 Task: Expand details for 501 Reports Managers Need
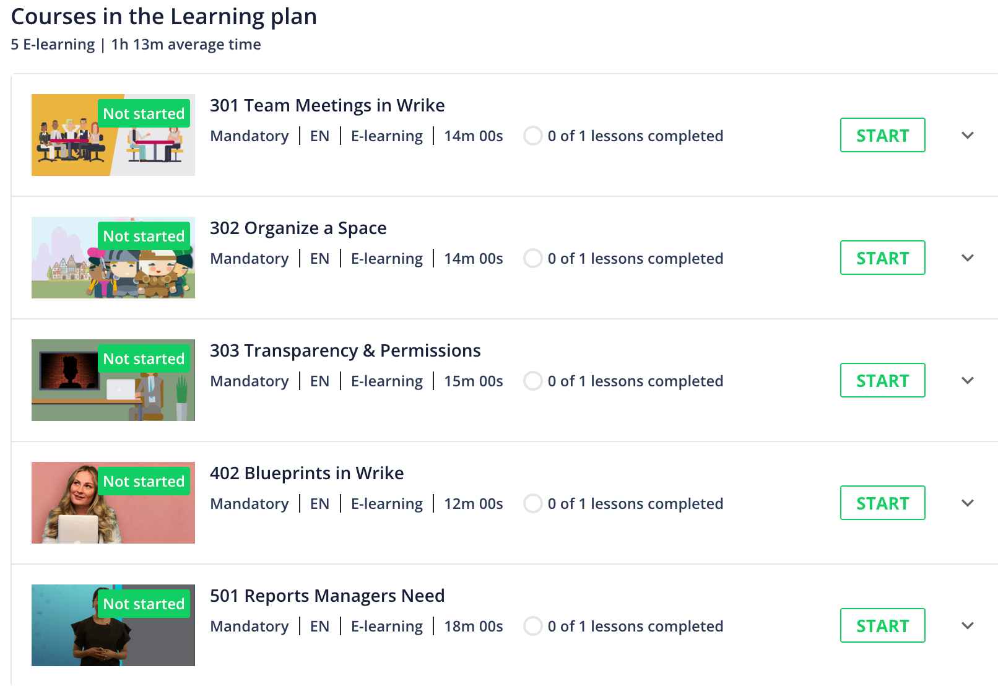coord(966,625)
